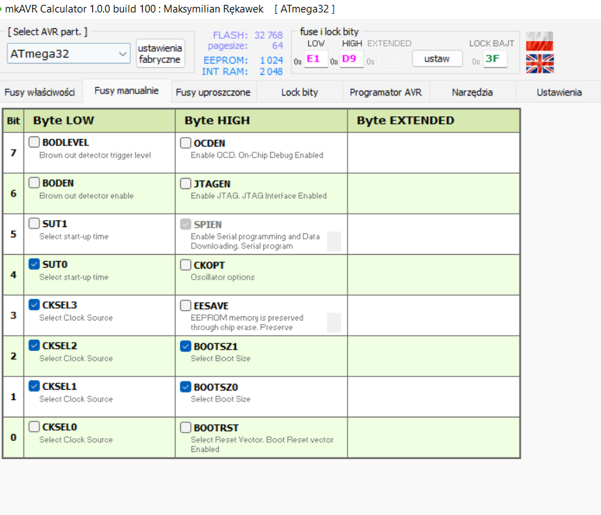Viewport: 601px width, 515px height.
Task: Click the 'Byte EXTENDED' column header
Action: pos(433,120)
